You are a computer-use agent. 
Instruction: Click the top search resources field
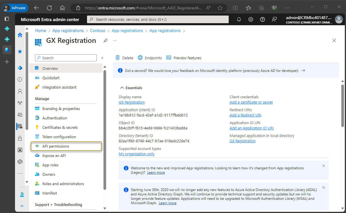158,19
